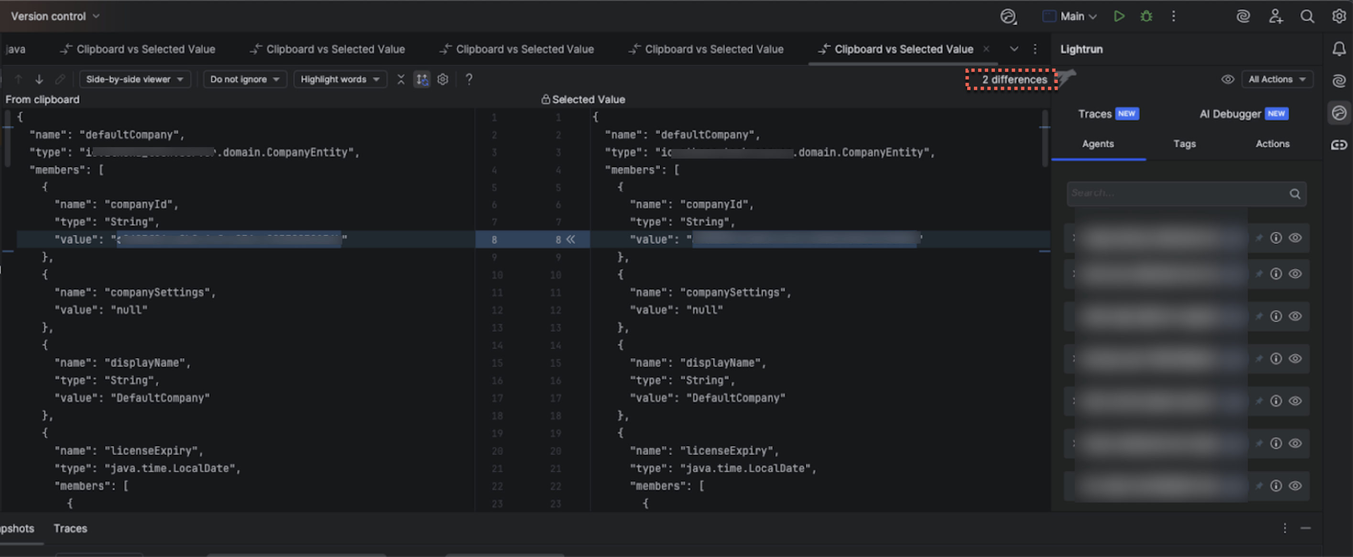The image size is (1353, 557).
Task: Open Highlight words dropdown
Action: pyautogui.click(x=339, y=79)
